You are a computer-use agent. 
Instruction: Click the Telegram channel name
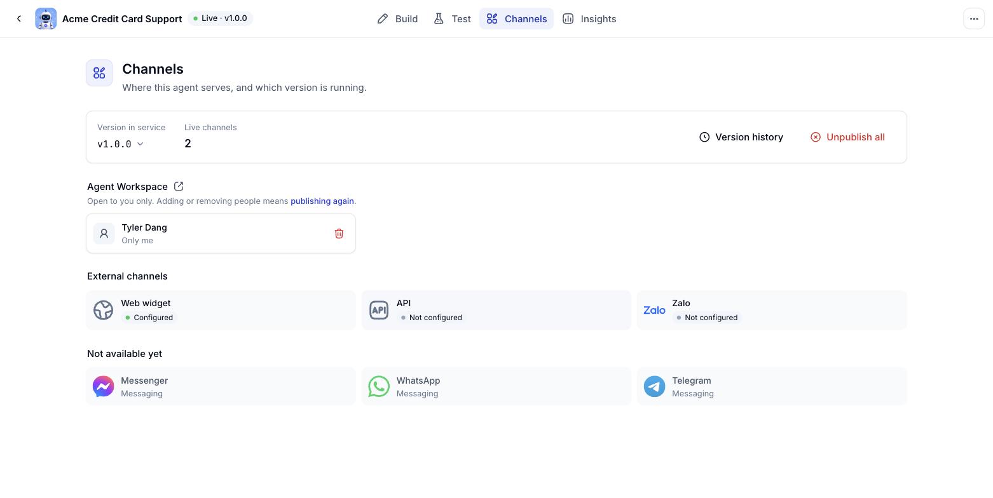(692, 380)
